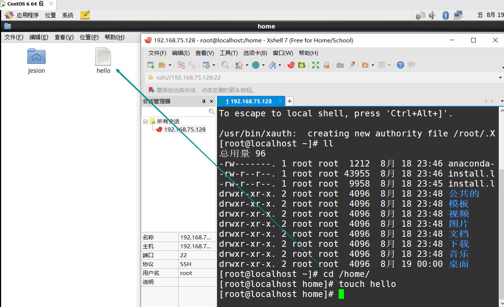
Task: Open Xshell 窗口(W) menu
Action: click(283, 53)
